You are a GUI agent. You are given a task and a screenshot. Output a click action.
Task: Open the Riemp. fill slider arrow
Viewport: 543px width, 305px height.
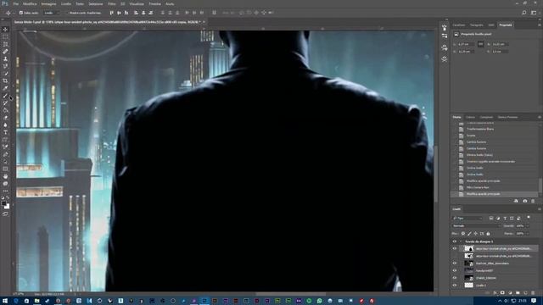(x=528, y=234)
